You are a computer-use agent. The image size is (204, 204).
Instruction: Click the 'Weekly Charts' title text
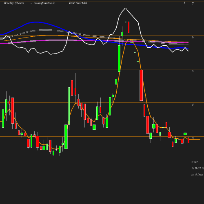click(x=14, y=3)
